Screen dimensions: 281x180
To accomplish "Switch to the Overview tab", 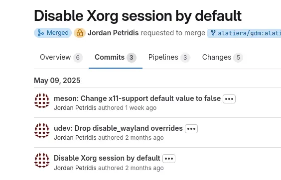I will [61, 58].
